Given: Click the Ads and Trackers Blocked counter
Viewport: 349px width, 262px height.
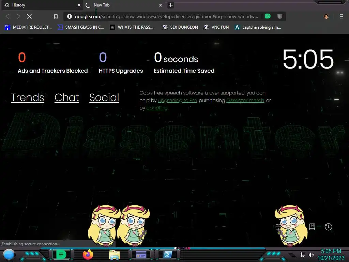Looking at the screenshot, I should click(x=53, y=63).
